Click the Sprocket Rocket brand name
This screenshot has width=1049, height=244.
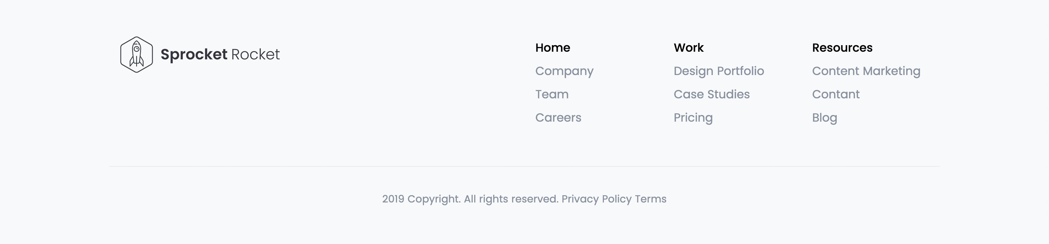click(x=220, y=55)
